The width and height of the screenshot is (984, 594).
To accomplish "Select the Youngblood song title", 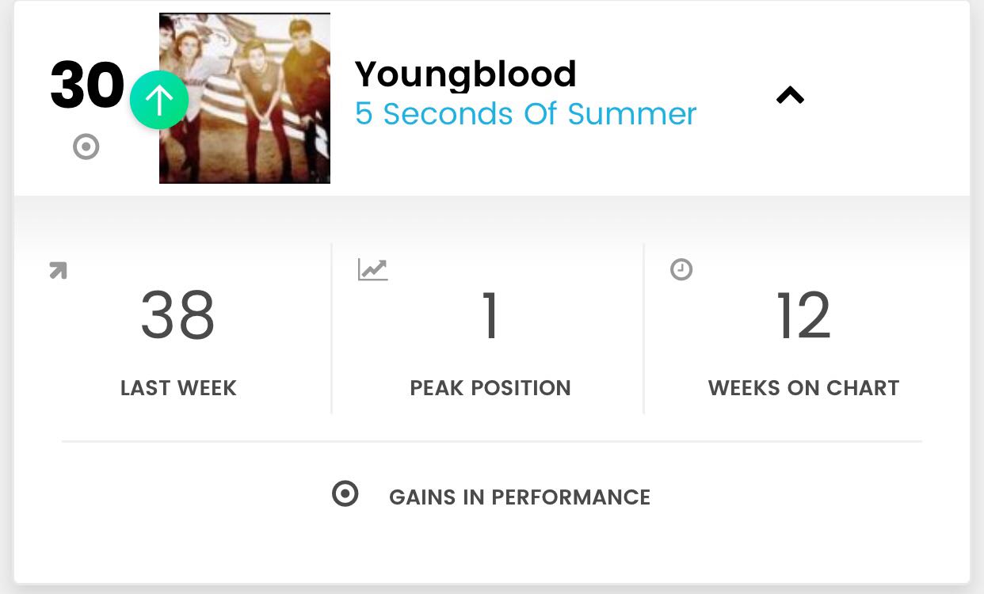I will point(466,74).
